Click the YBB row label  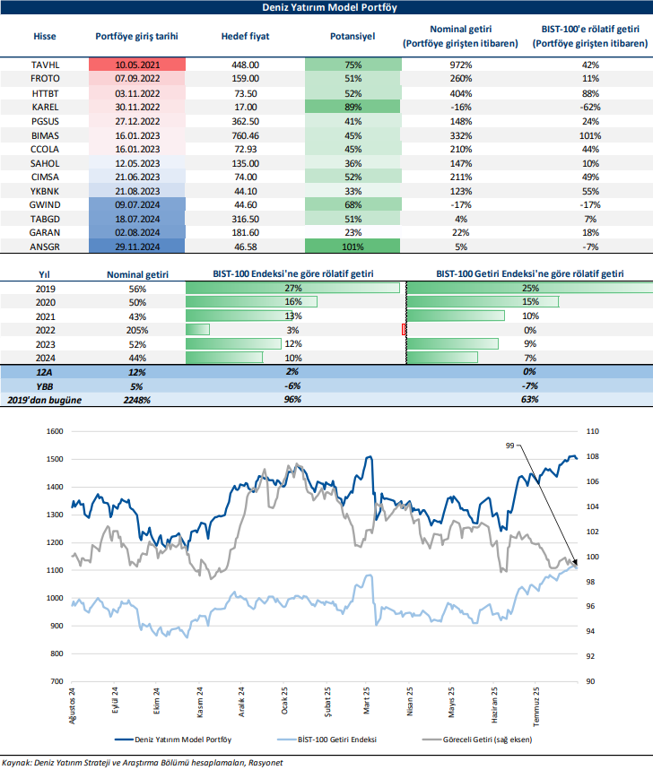[45, 385]
